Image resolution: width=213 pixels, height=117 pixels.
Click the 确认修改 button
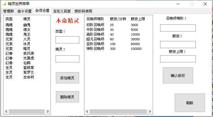pos(178,75)
